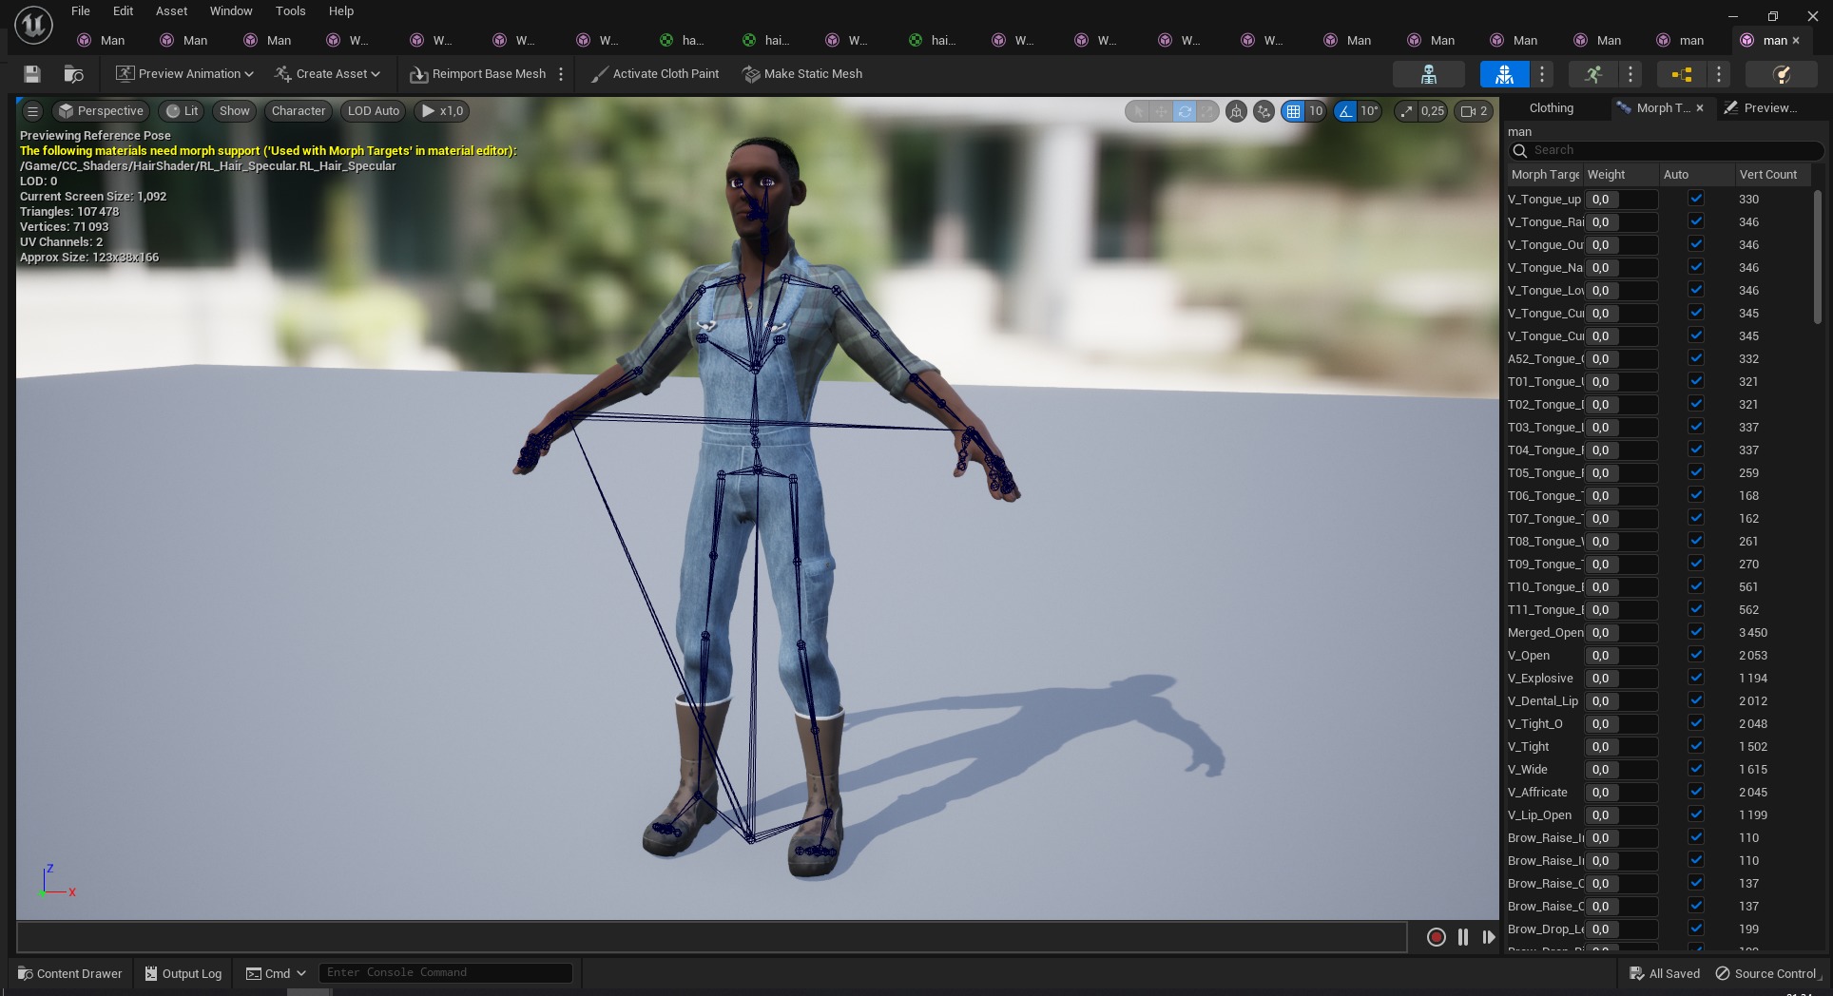
Task: Open the File menu
Action: coord(81,11)
